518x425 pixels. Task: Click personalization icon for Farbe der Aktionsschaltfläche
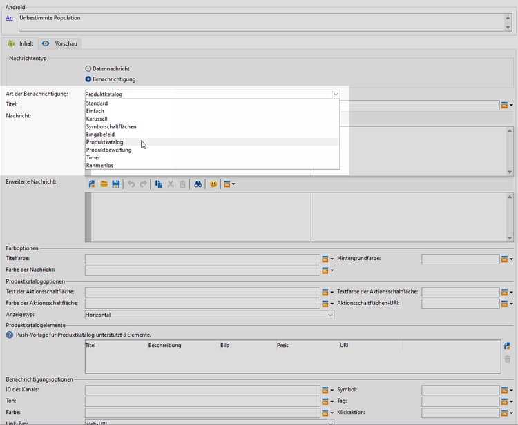(327, 304)
